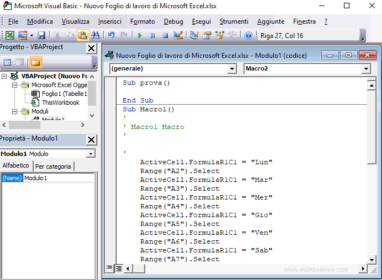Run the macro with the green play icon
The width and height of the screenshot is (382, 280).
[140, 36]
